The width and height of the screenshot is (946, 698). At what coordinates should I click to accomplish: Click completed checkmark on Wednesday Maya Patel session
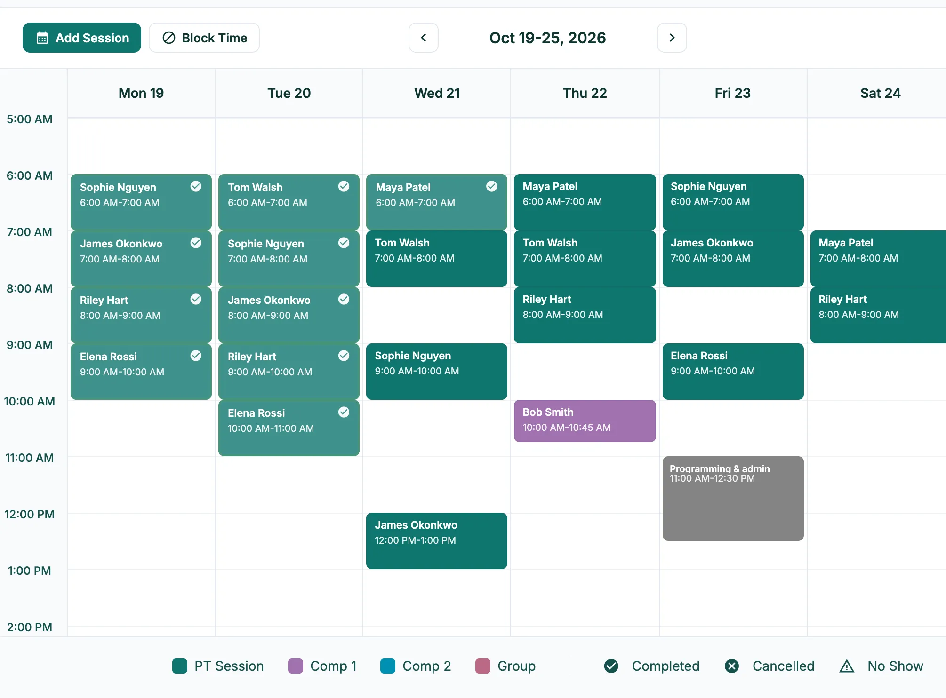click(492, 187)
